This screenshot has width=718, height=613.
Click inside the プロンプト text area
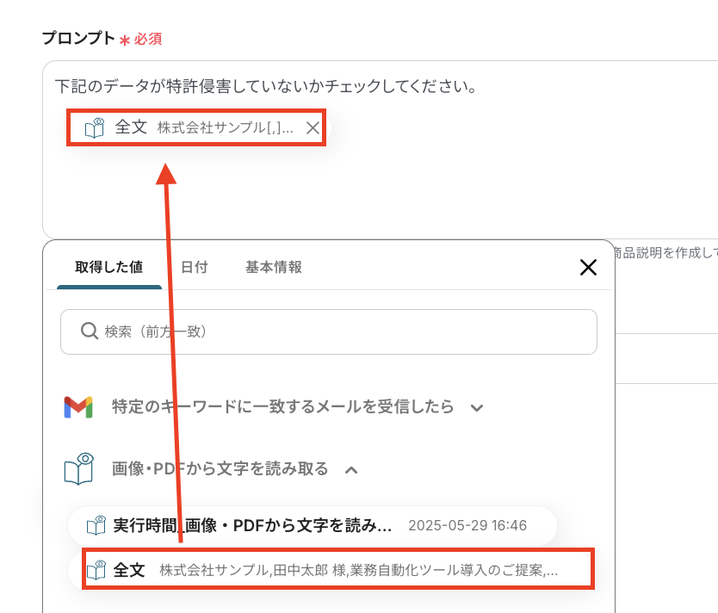point(380,150)
